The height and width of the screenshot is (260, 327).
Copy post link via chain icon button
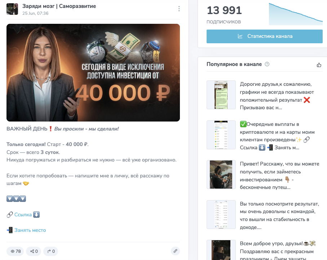[175, 251]
